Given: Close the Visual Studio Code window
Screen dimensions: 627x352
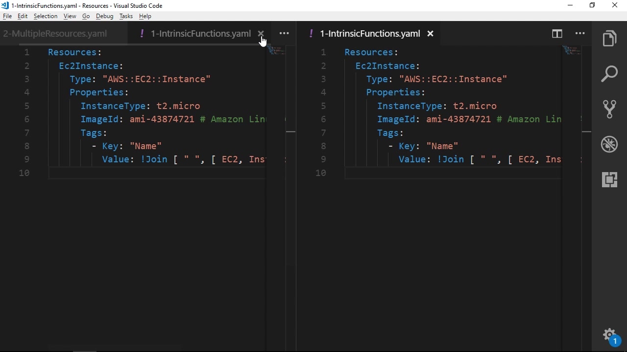Looking at the screenshot, I should pos(615,5).
